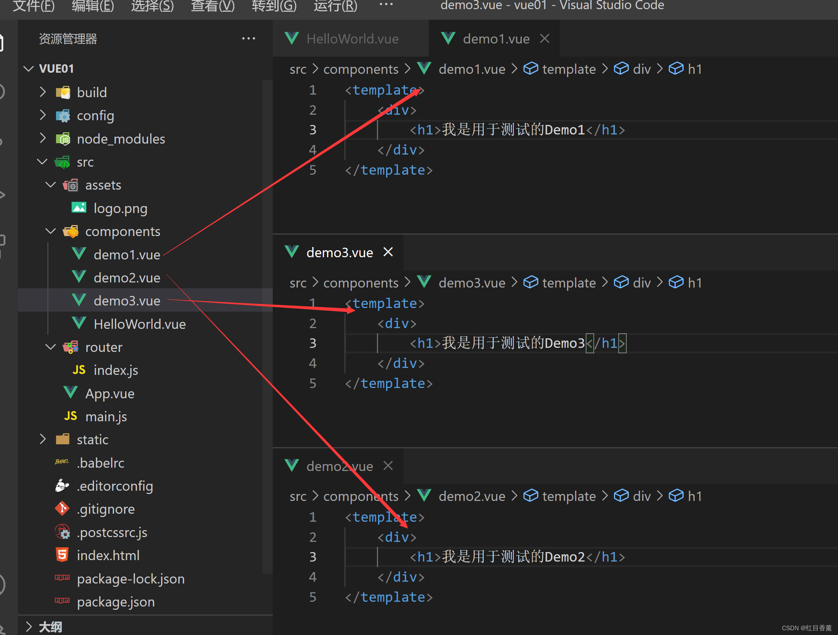
Task: Click the .babelrc Babel icon
Action: pyautogui.click(x=62, y=462)
